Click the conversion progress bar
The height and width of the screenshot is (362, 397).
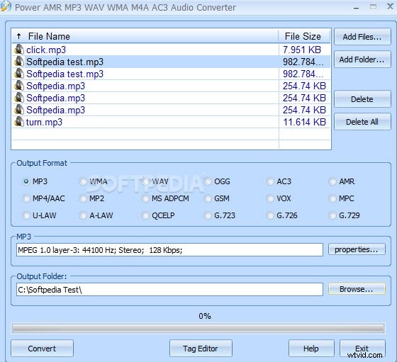[x=198, y=329]
